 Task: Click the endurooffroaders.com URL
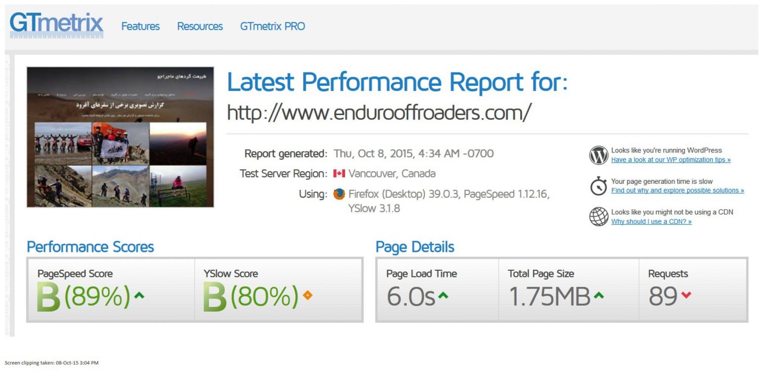378,112
